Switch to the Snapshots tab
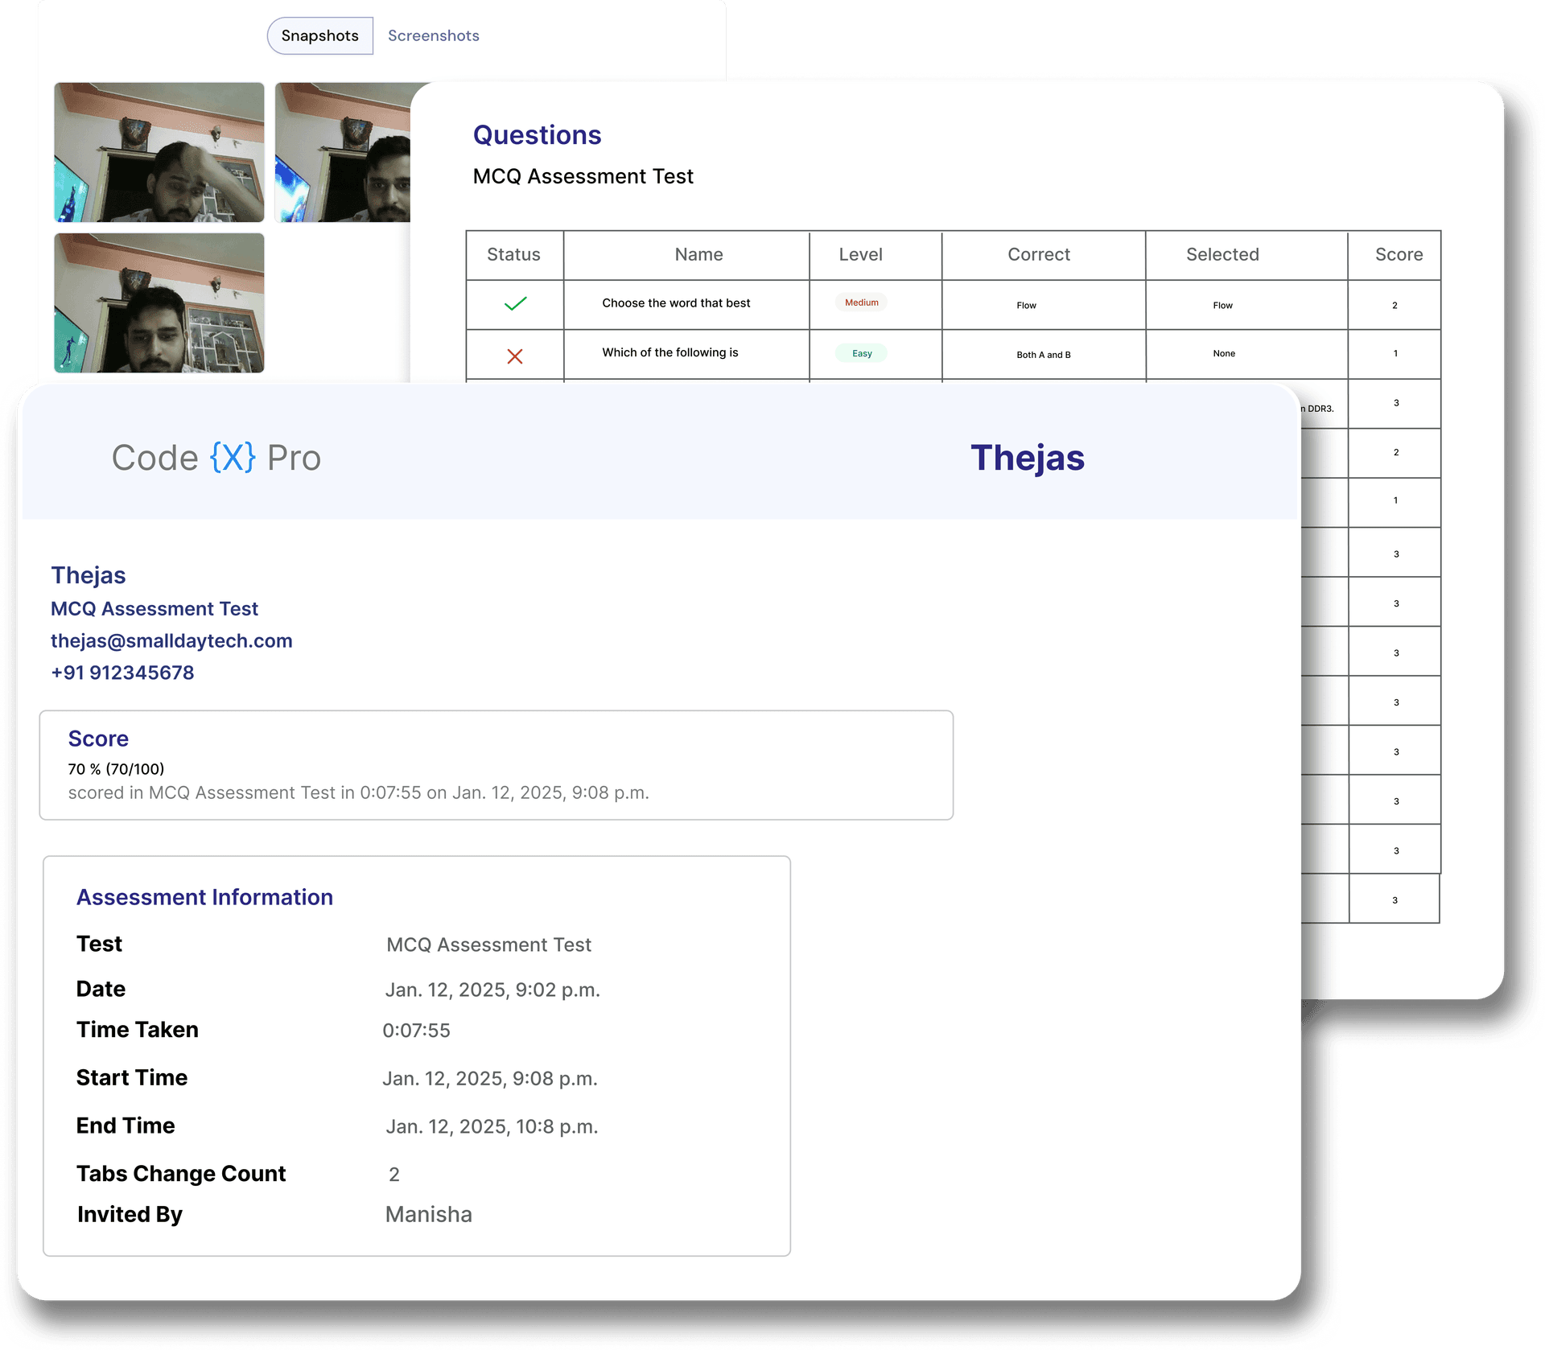The image size is (1545, 1350). pyautogui.click(x=319, y=36)
